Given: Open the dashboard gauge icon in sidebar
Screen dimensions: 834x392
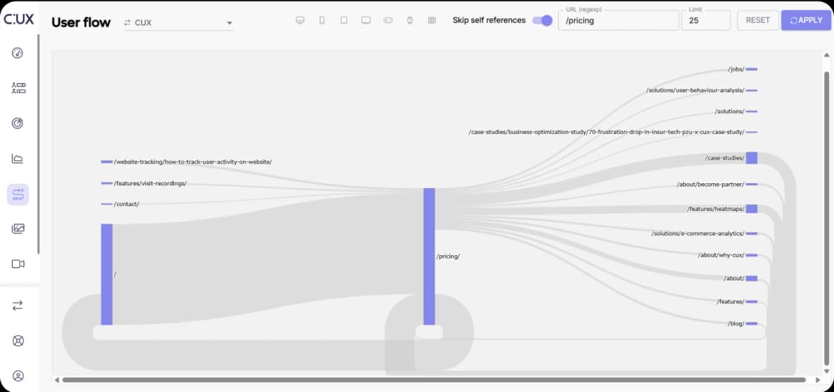Looking at the screenshot, I should tap(18, 53).
